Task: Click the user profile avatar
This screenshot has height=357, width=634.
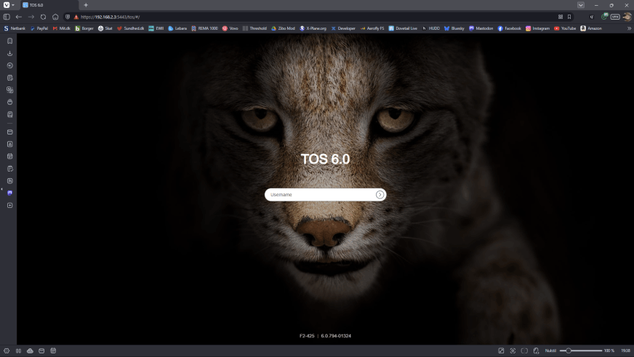Action: point(627,17)
